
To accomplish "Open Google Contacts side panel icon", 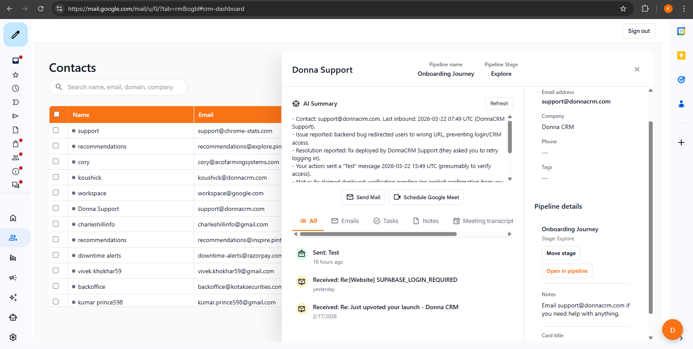I will 681,104.
